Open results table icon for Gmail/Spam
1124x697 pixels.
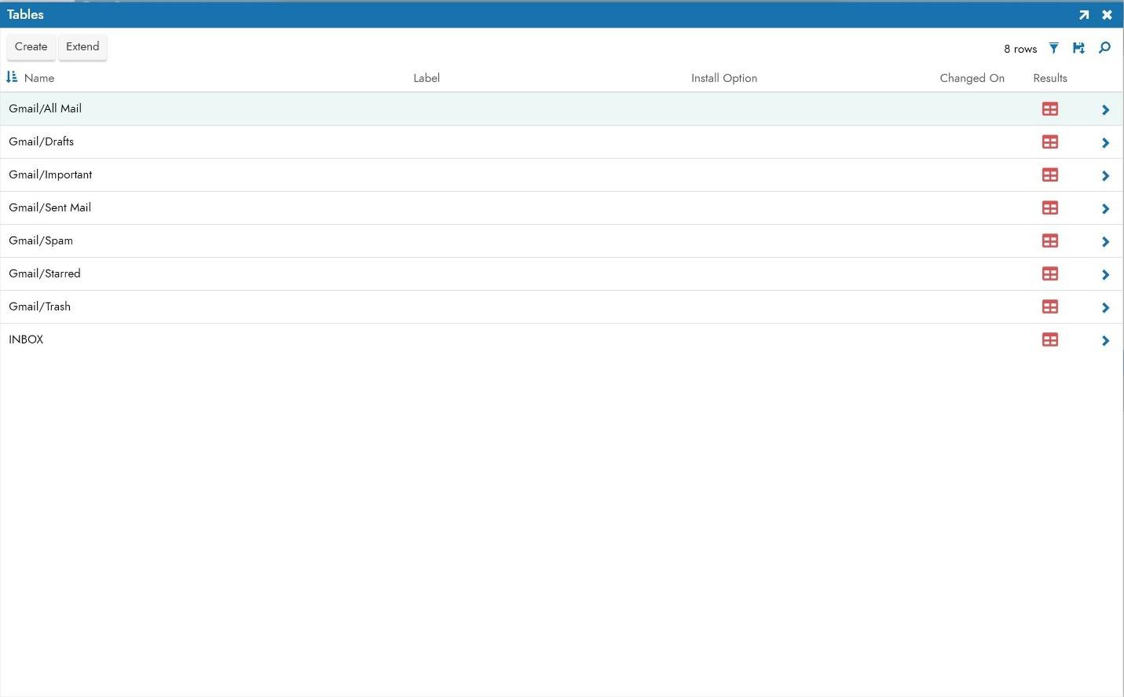(1049, 241)
